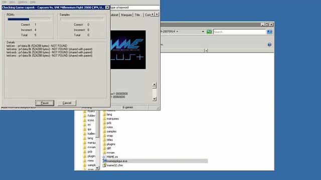This screenshot has height=180, width=321.
Task: Select the tekkenb NOT FOUND detail line
Action: [49, 52]
